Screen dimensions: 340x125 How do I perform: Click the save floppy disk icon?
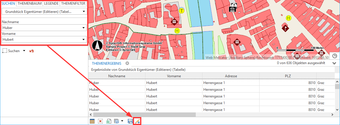click(130, 121)
